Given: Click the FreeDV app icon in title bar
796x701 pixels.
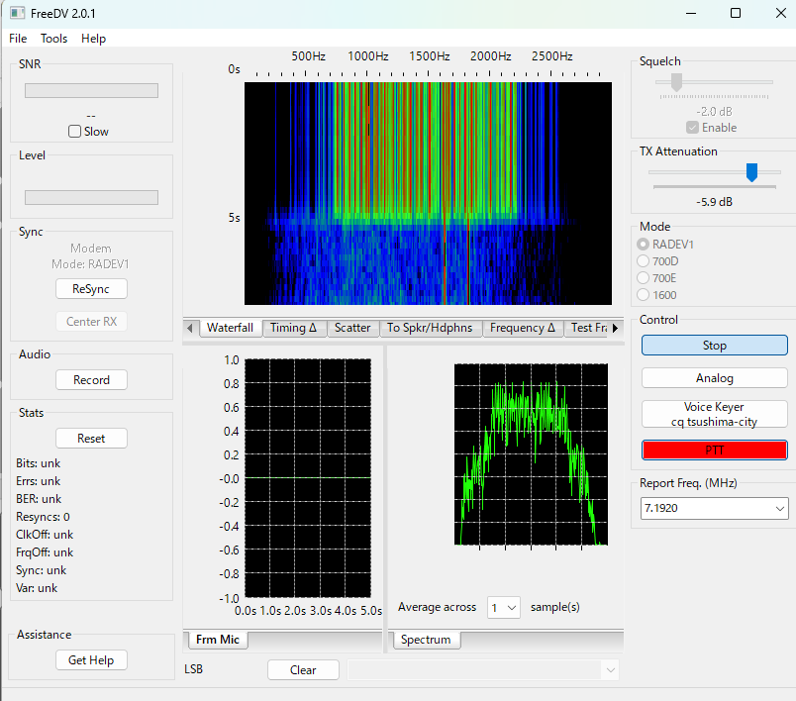Looking at the screenshot, I should [17, 13].
